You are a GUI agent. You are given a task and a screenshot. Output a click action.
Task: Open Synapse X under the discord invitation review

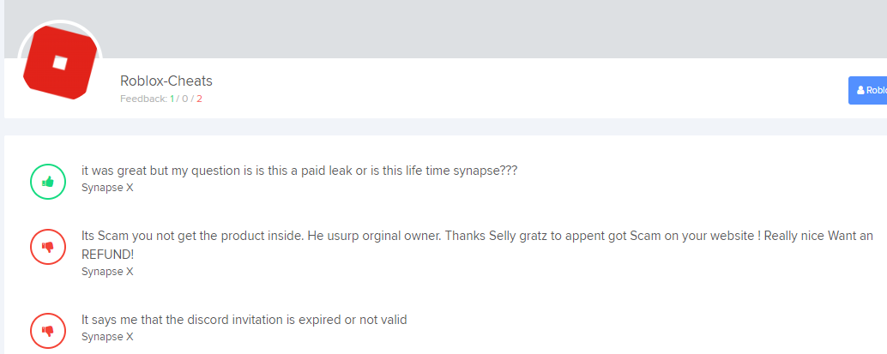107,336
